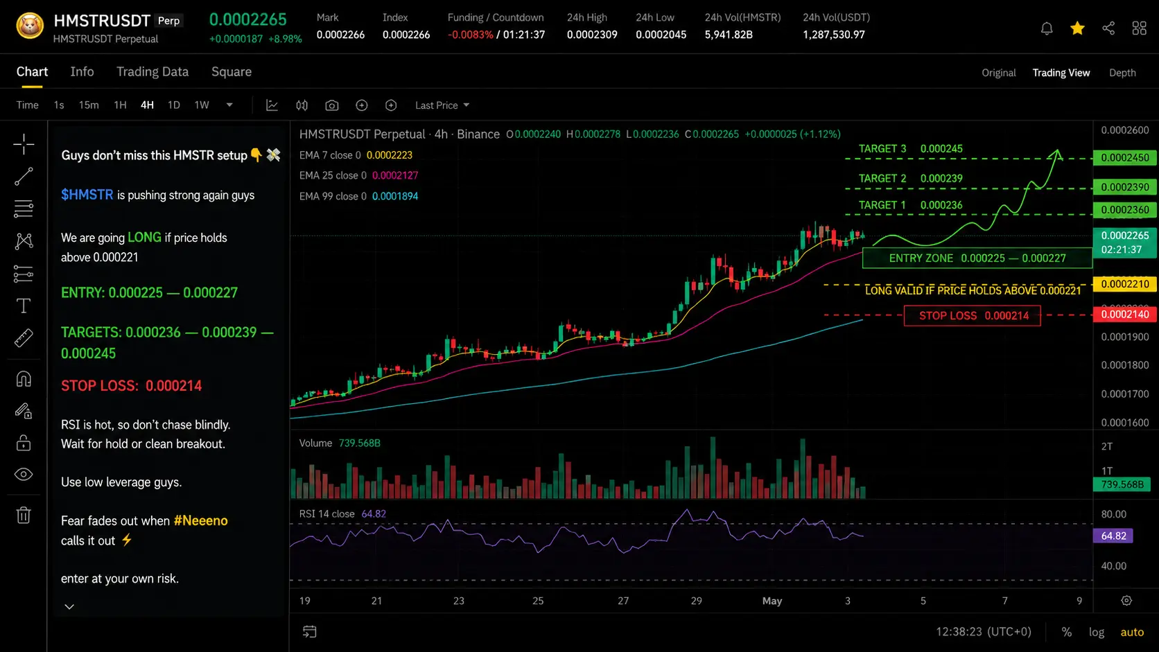Open the Fibonacci lines tool
The width and height of the screenshot is (1159, 652).
pos(24,209)
